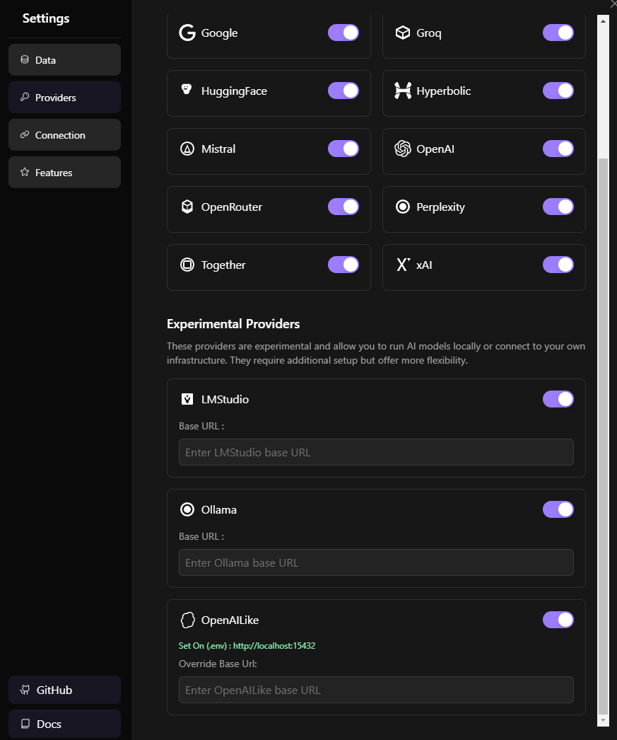Disable the Groq provider toggle

coord(558,33)
